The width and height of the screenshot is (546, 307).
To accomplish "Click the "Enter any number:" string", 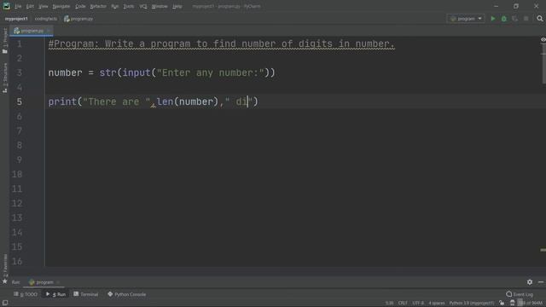I will click(x=211, y=72).
